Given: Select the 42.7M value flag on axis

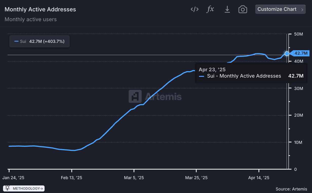Looking at the screenshot, I should (299, 53).
